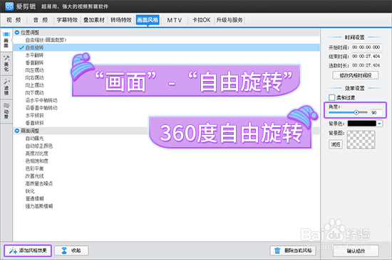Click the 爱剪辑 app logo icon
This screenshot has width=392, height=260.
pyautogui.click(x=9, y=6)
